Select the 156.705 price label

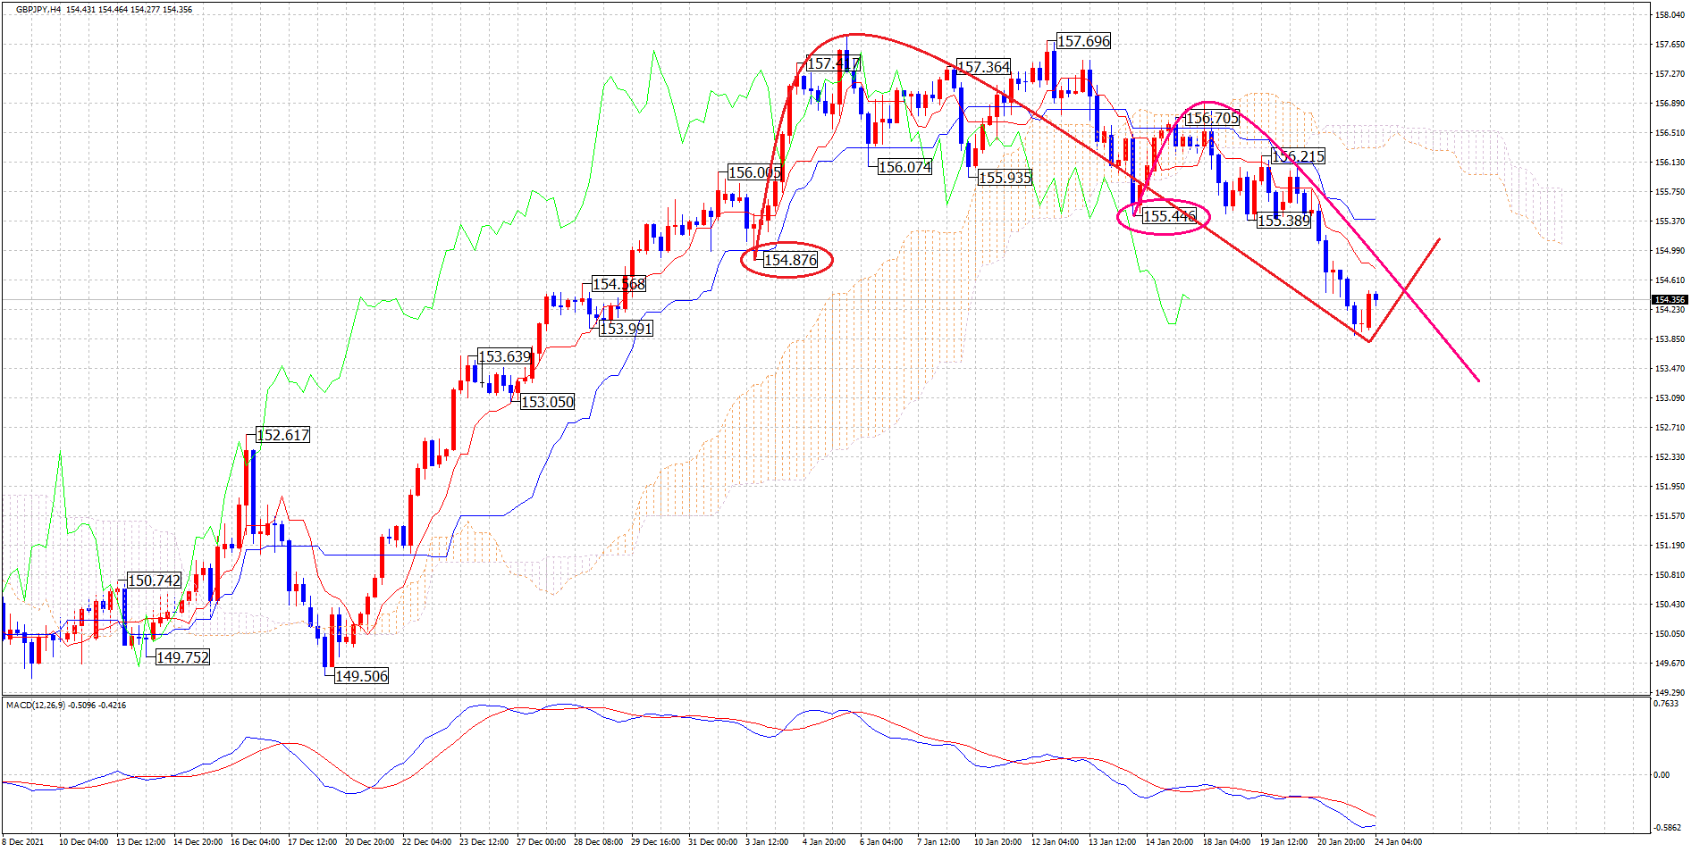tap(1212, 118)
